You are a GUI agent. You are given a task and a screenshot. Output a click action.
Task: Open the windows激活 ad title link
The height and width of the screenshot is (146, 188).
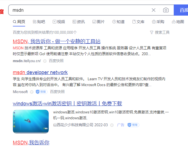67,104
